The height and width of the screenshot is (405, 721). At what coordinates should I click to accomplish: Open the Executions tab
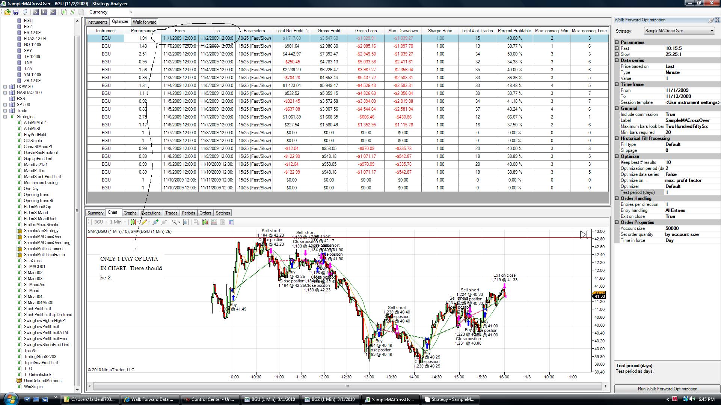[151, 213]
